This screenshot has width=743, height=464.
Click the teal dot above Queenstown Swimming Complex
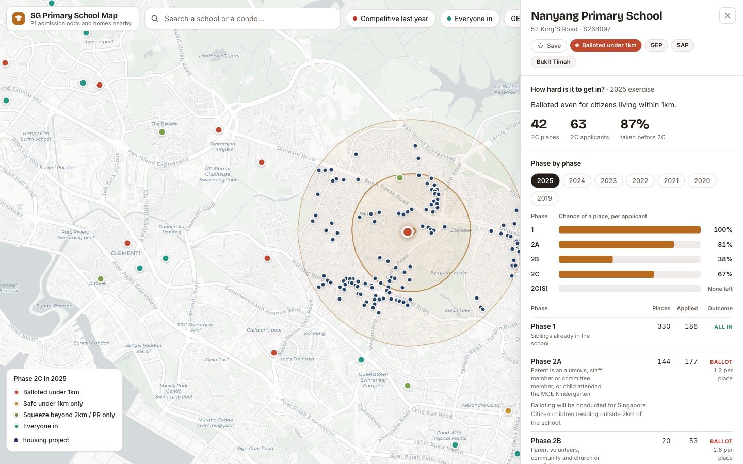pyautogui.click(x=361, y=360)
